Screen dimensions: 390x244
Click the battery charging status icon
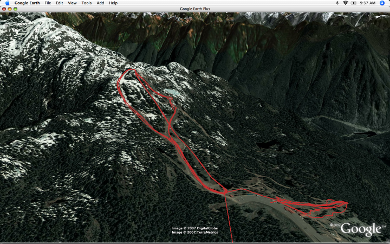point(354,3)
